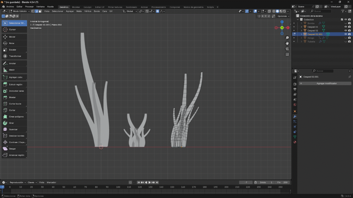Activate the Extruir región tool

[x=14, y=84]
